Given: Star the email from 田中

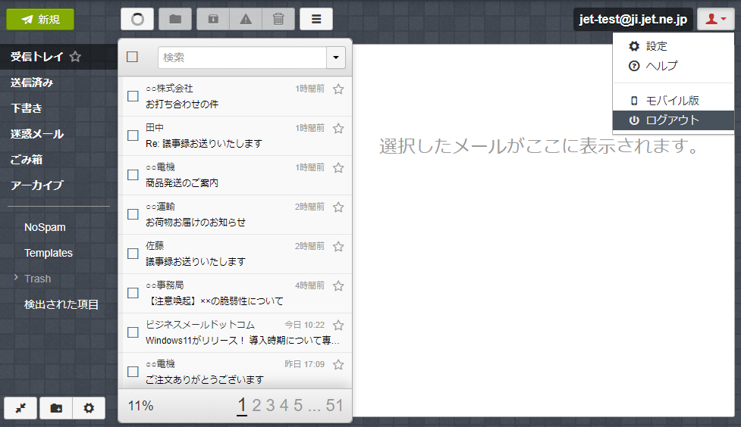Looking at the screenshot, I should click(338, 128).
